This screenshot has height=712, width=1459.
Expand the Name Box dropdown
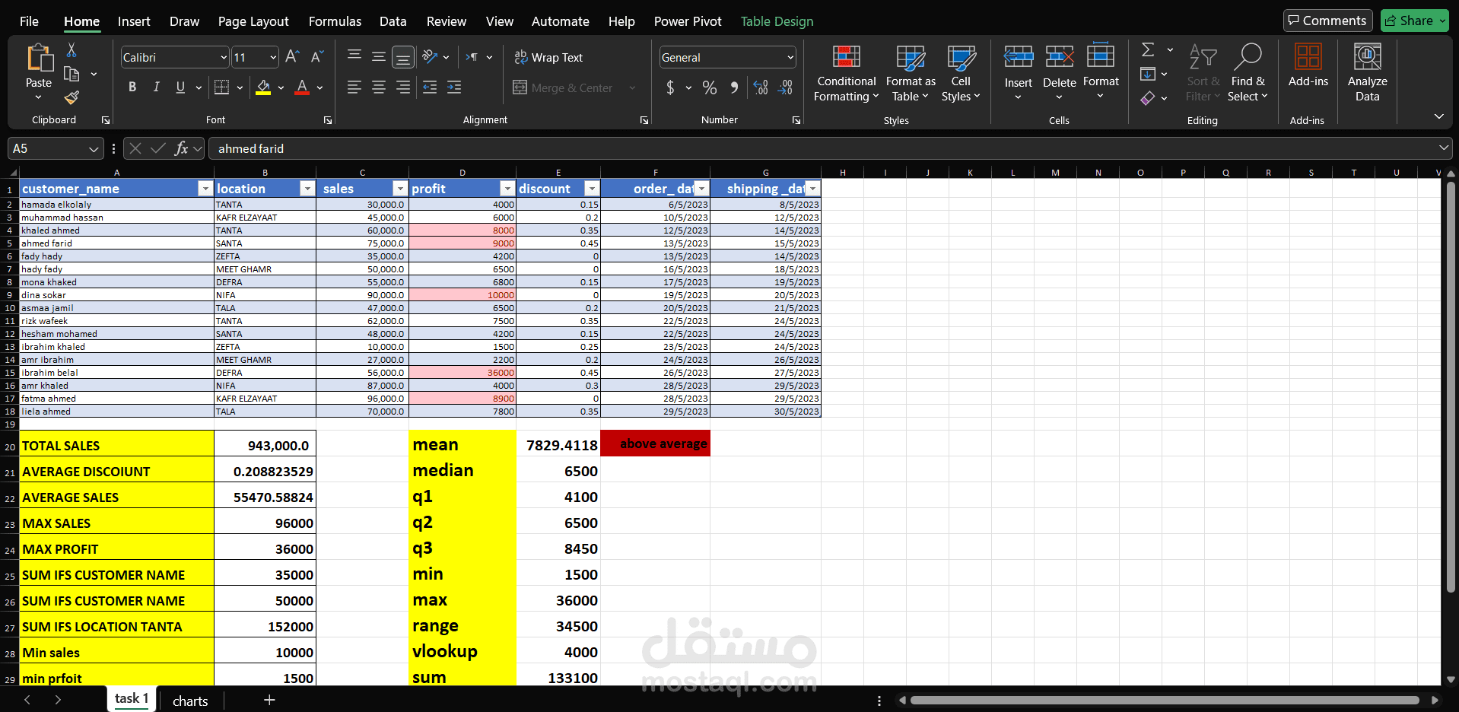coord(94,149)
